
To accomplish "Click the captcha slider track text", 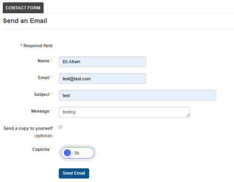I will [77, 153].
